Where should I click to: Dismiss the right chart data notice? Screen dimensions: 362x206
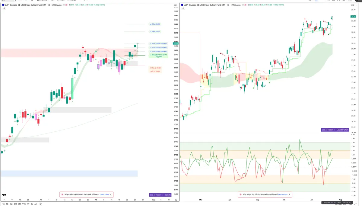coord(289,195)
